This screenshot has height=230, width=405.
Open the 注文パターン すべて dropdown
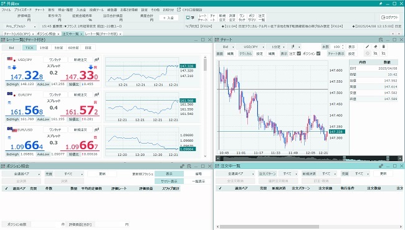point(288,174)
